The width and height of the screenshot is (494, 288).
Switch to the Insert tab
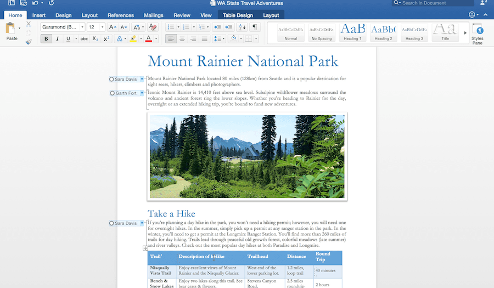(x=39, y=15)
